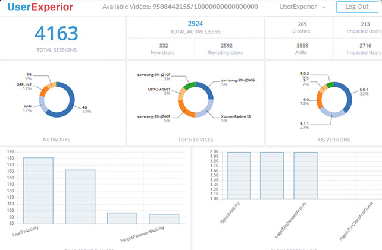The width and height of the screenshot is (382, 250).
Task: Click the LiveTvActivity bar
Action: click(x=38, y=191)
